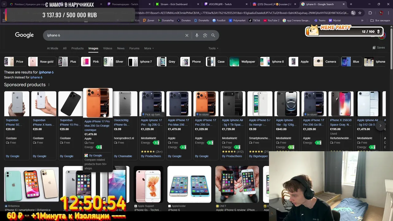The height and width of the screenshot is (221, 393).
Task: Open TikTok bookmark
Action: coord(254,20)
